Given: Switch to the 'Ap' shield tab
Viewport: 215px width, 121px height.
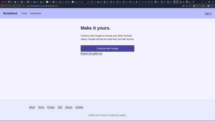Looking at the screenshot, I should point(188,2).
